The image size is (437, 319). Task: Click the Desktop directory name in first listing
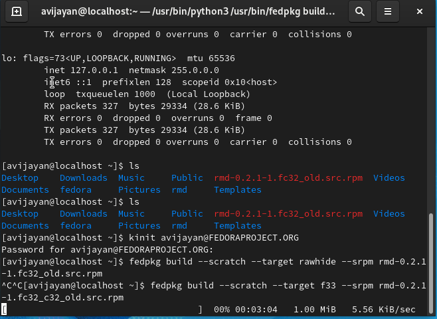[x=20, y=178]
